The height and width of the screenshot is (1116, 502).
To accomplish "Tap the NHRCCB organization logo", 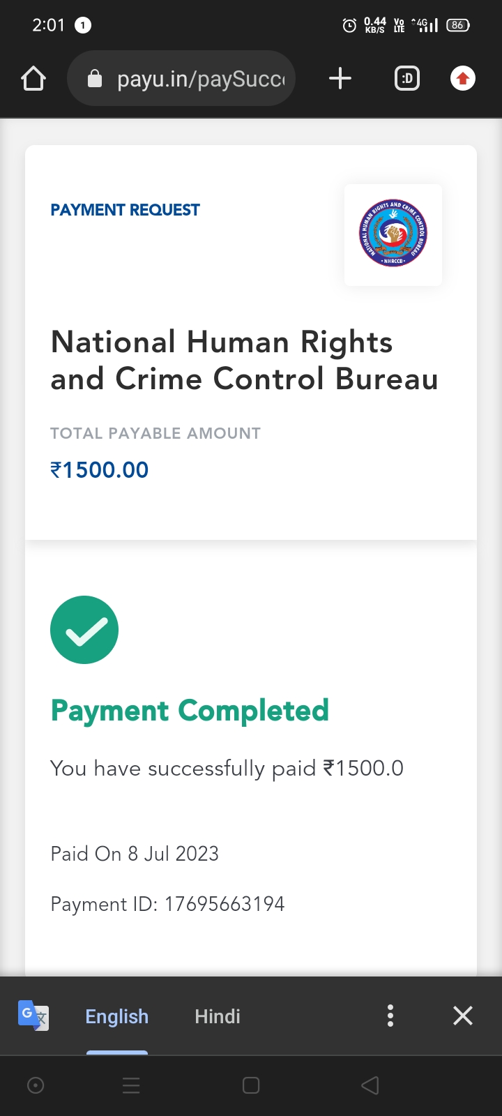I will (x=393, y=234).
